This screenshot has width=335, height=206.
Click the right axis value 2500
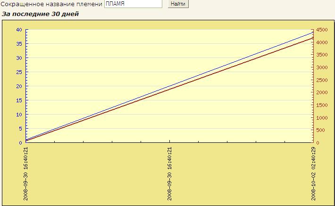click(322, 80)
